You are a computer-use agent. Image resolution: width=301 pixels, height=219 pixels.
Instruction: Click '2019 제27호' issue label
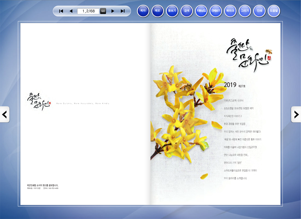[x=234, y=85]
